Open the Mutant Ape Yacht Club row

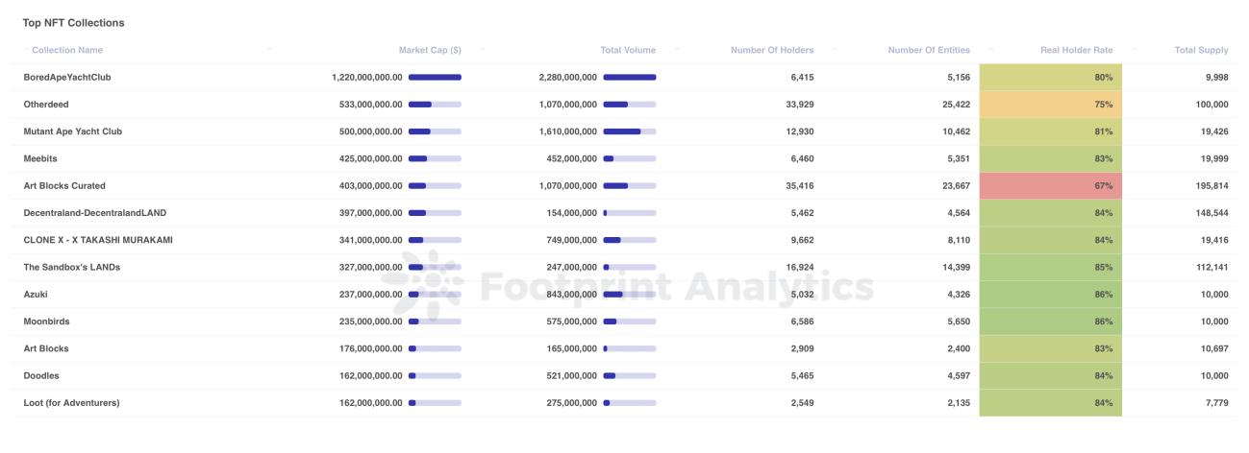click(x=72, y=131)
